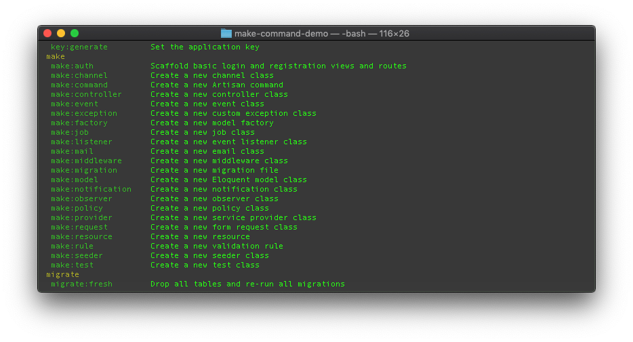The image size is (633, 342).
Task: Click the yellow 'make' group heading
Action: click(x=56, y=56)
